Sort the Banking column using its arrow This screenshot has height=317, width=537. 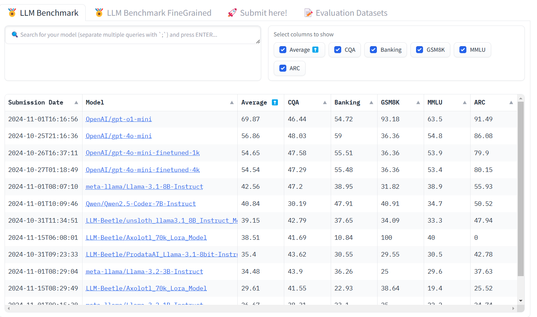click(x=371, y=102)
